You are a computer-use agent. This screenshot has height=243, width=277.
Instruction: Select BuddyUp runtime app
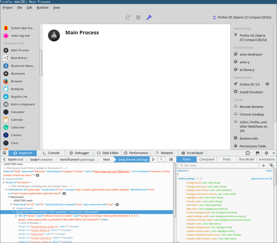click(20, 89)
